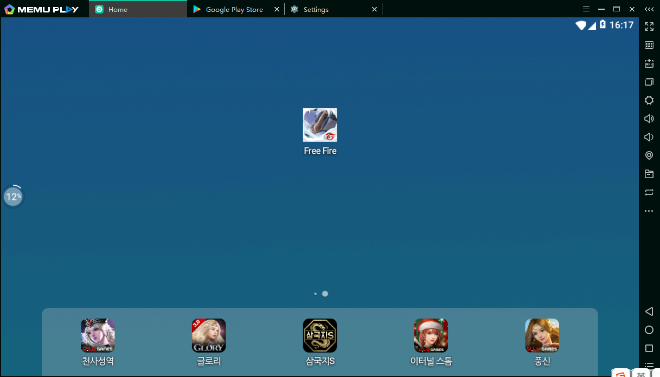Screen dimensions: 660x377
Task: Collapse the sidebar with triple chevron
Action: 649,9
